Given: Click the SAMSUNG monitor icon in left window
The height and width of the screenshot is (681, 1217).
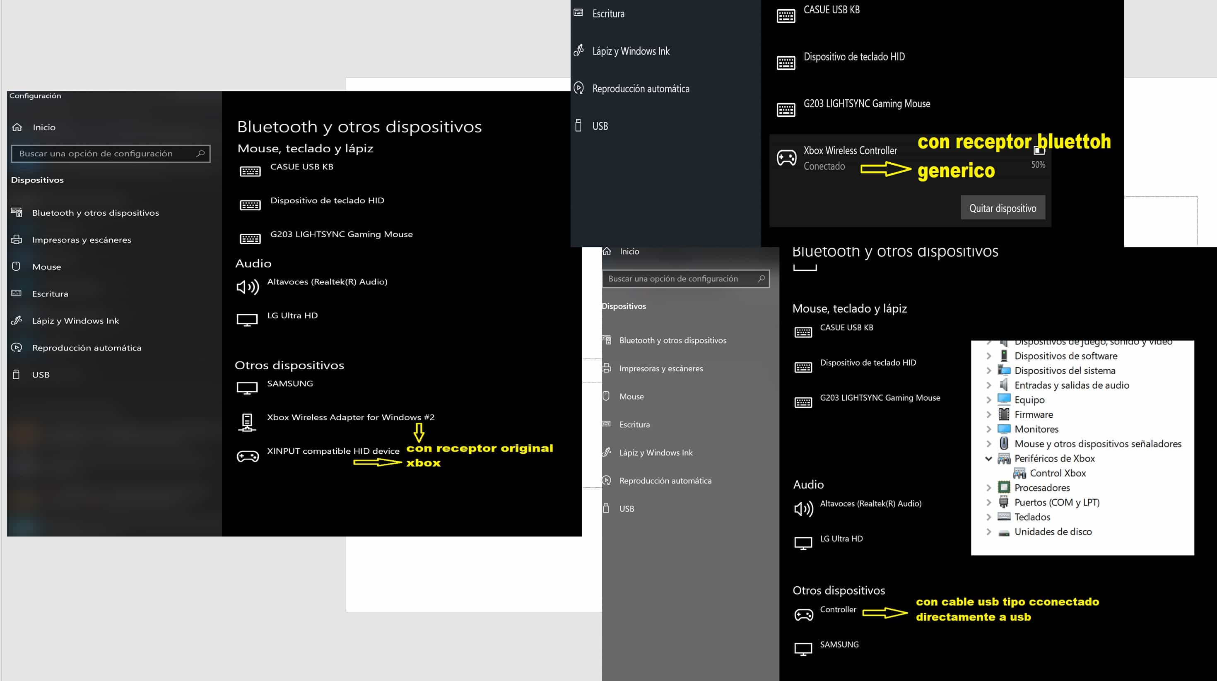Looking at the screenshot, I should [x=247, y=388].
